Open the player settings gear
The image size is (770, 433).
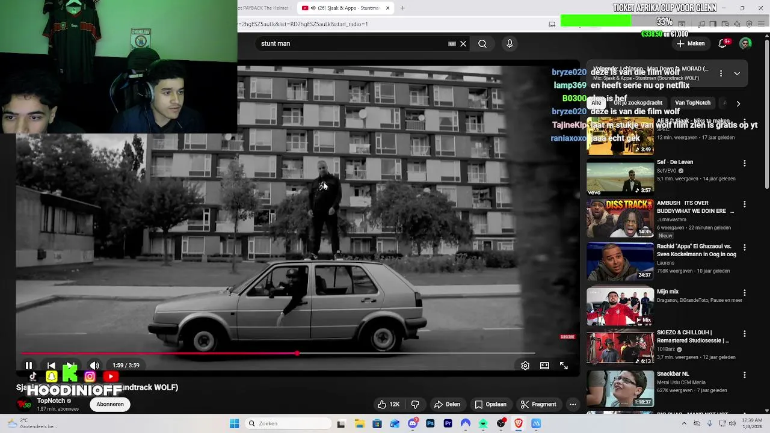tap(525, 366)
